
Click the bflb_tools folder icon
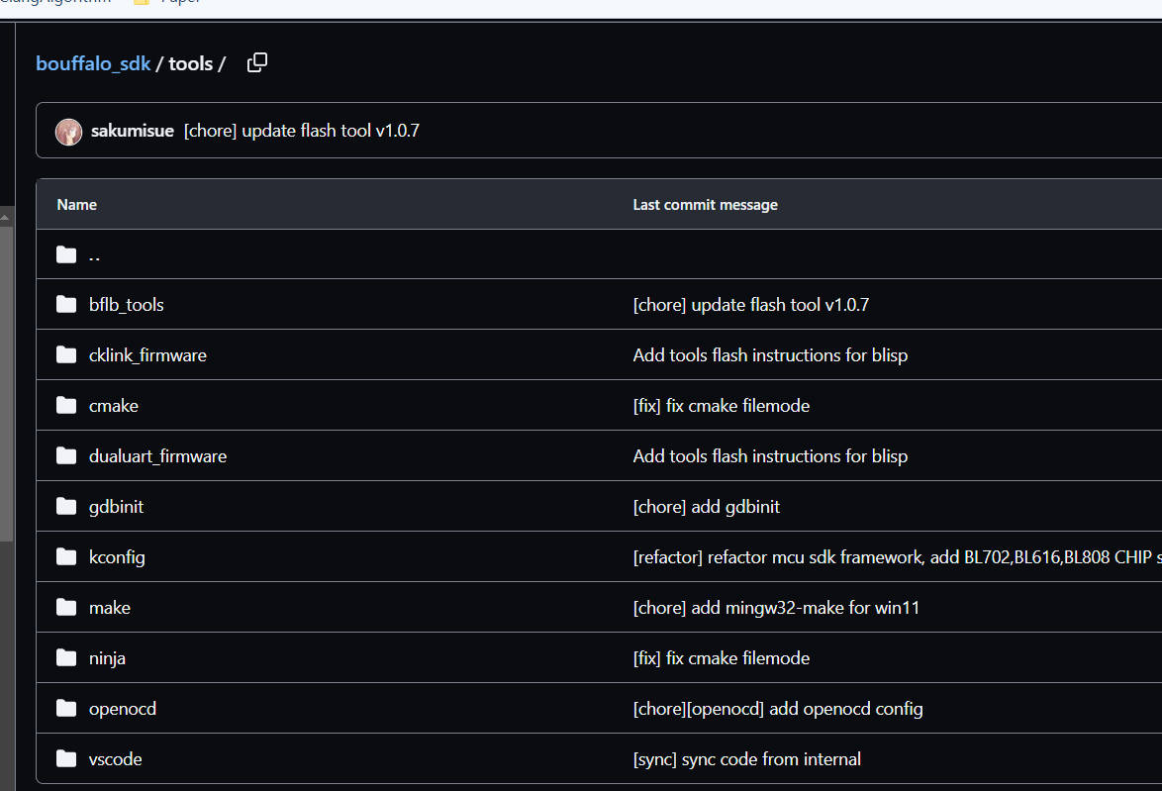66,305
